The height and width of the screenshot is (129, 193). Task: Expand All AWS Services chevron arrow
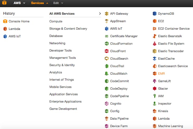tap(100, 14)
